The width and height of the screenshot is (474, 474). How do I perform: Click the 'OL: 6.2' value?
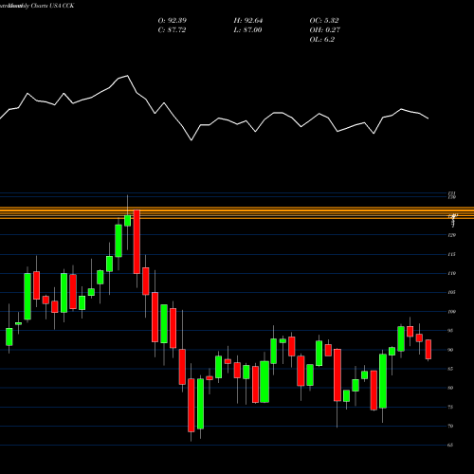pos(322,40)
